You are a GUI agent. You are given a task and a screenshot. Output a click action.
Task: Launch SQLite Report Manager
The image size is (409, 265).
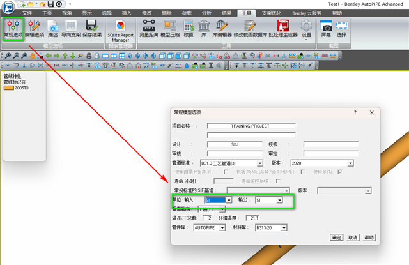pos(120,31)
